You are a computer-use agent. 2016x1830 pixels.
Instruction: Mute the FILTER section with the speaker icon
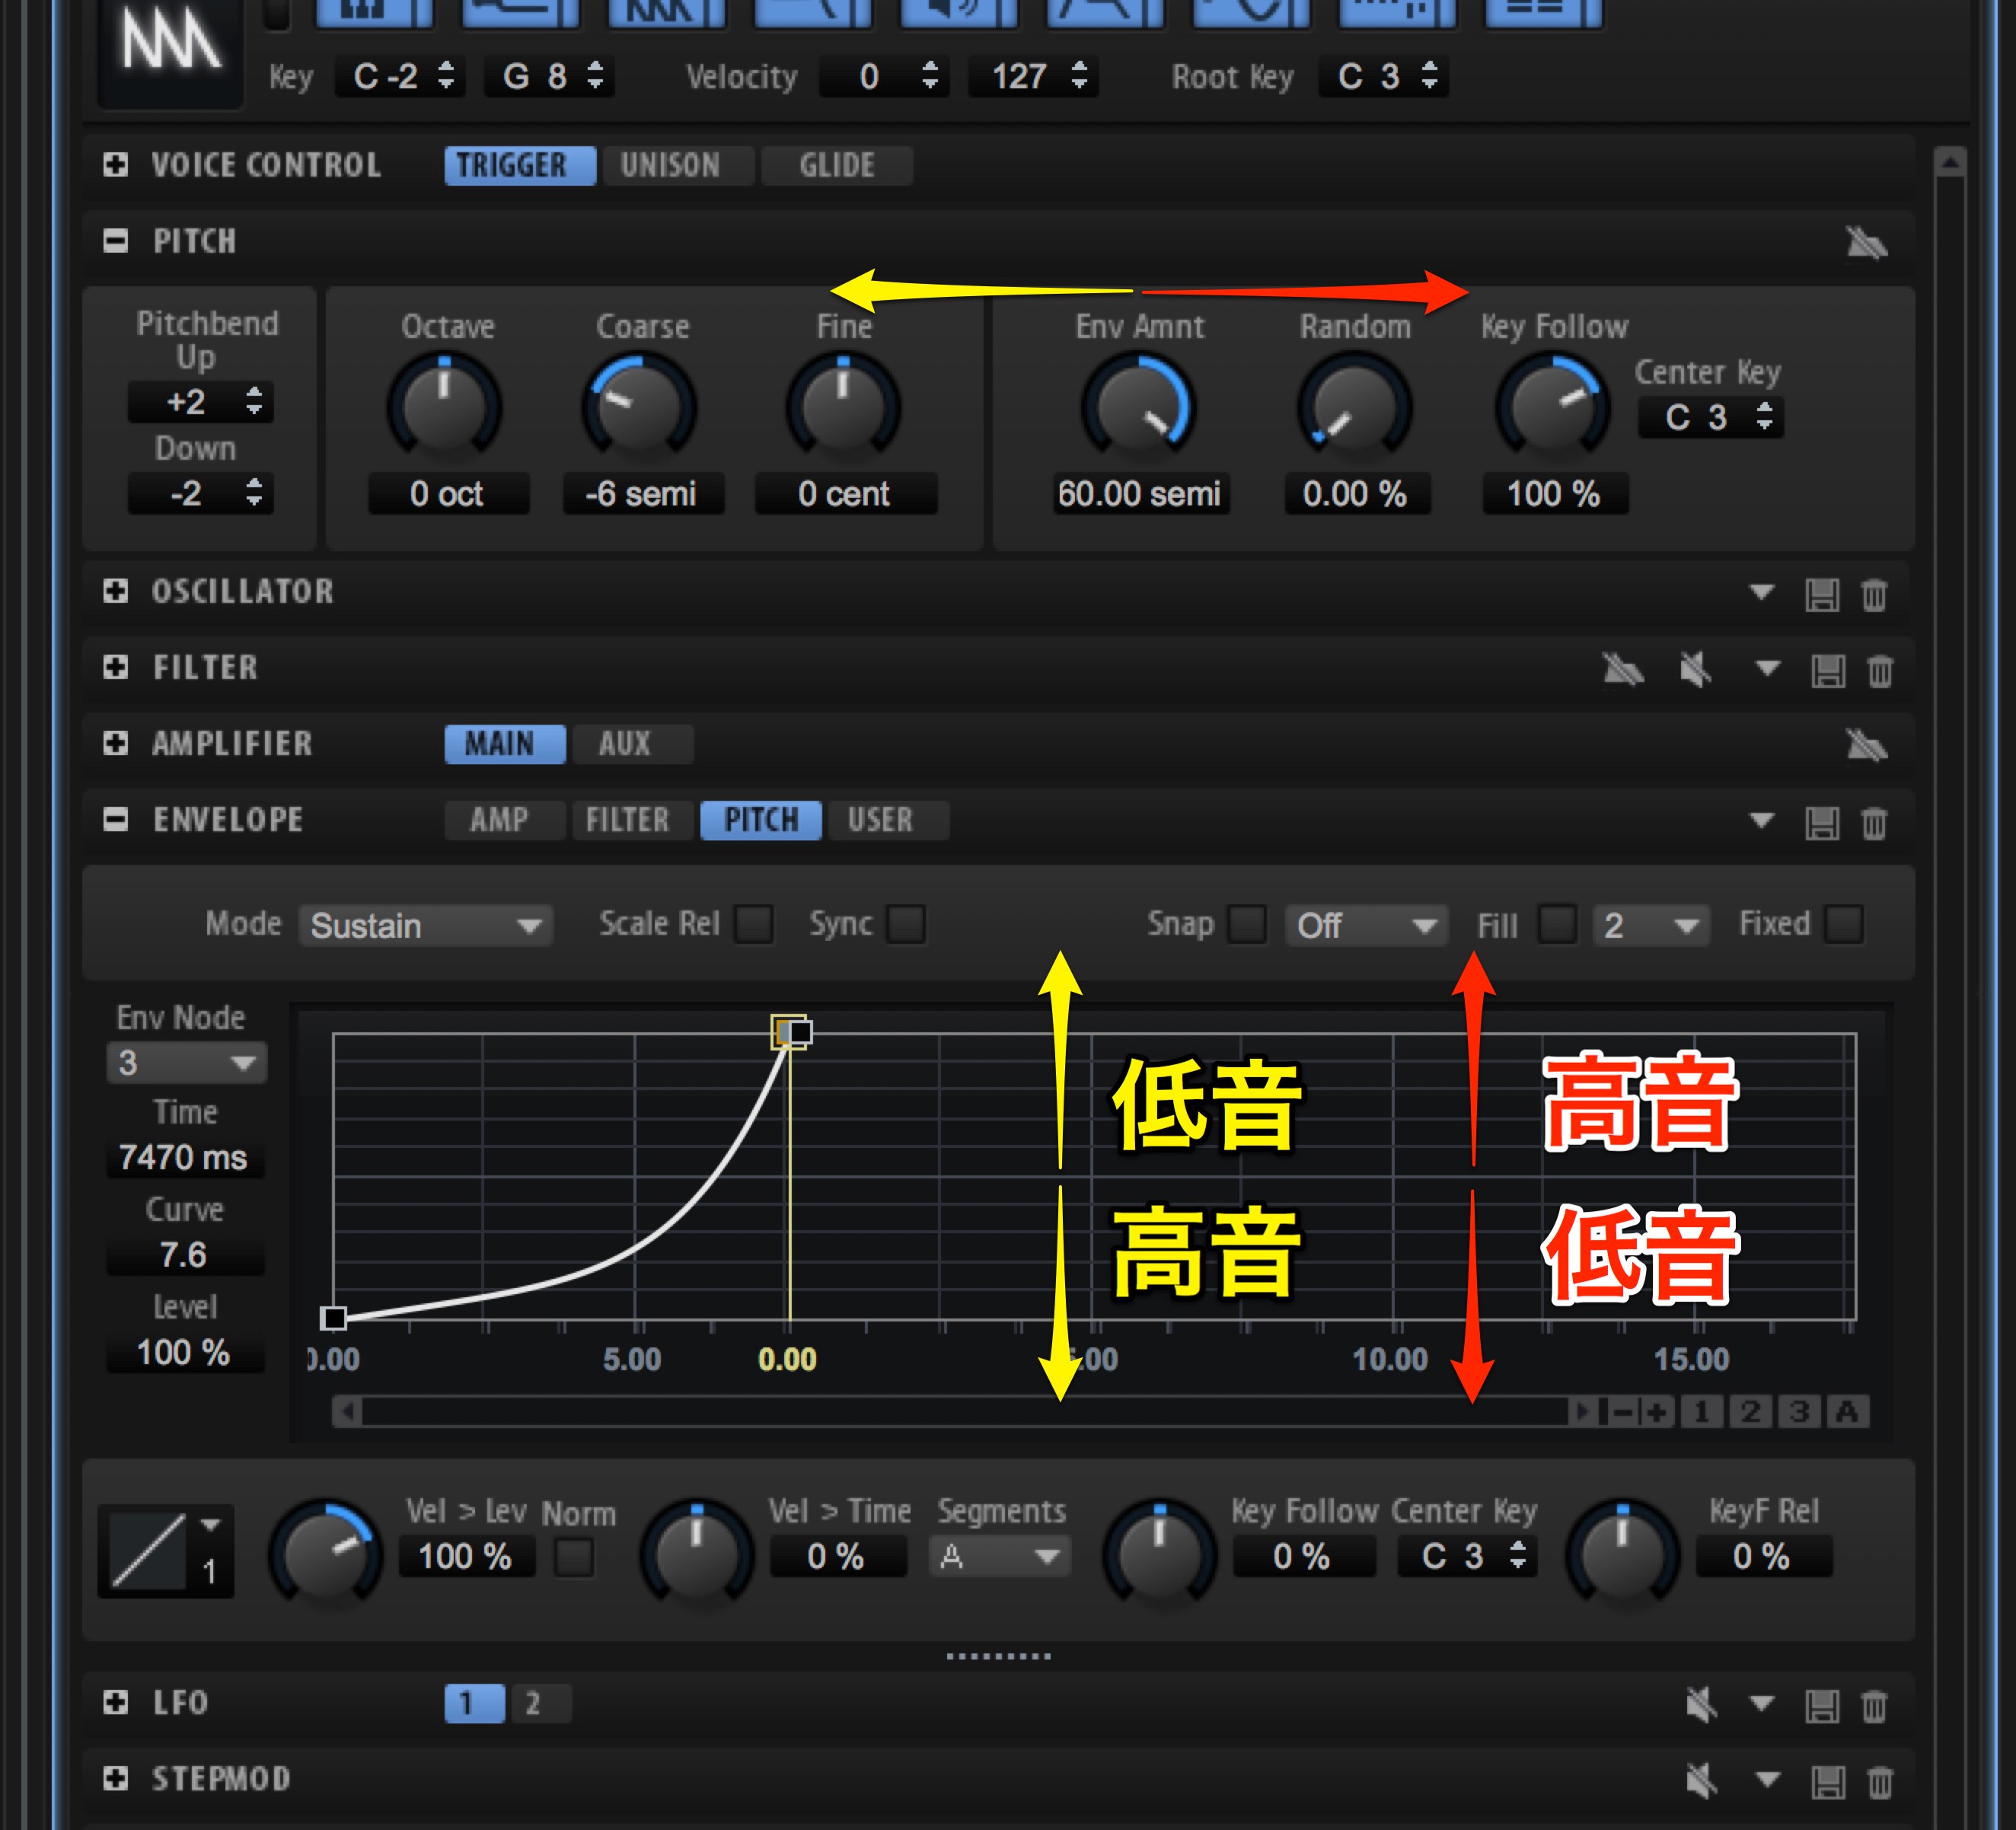(x=1696, y=669)
